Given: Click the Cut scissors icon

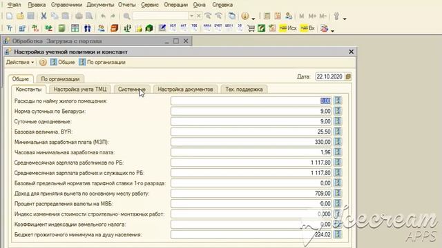Looking at the screenshot, I should [44, 16].
